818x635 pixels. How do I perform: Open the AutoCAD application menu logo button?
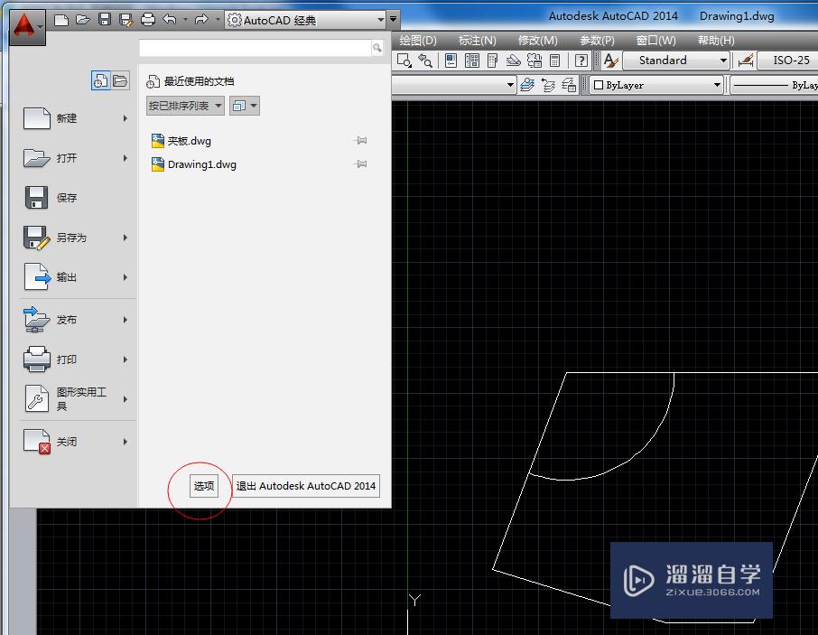pyautogui.click(x=27, y=26)
